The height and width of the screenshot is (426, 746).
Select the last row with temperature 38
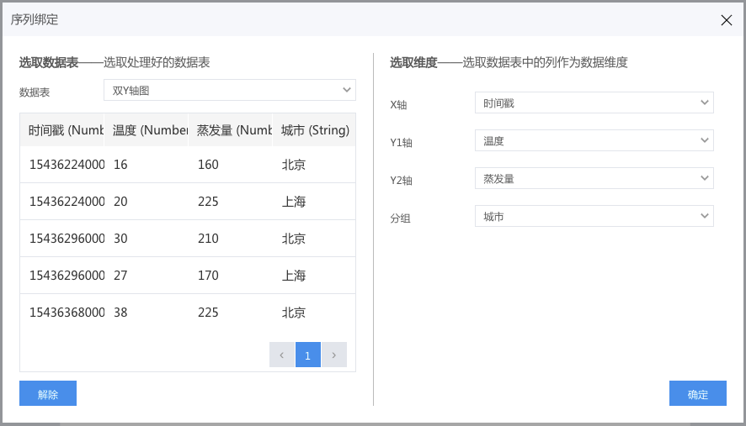click(x=188, y=313)
